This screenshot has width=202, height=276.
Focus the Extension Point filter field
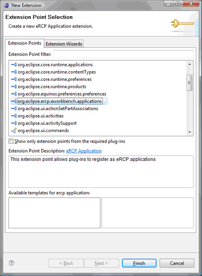[123, 54]
